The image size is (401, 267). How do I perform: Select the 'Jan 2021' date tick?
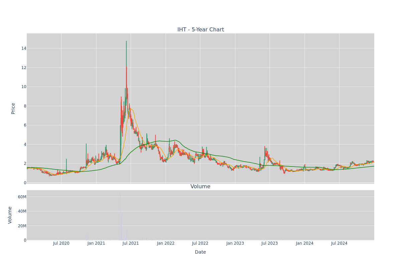click(96, 243)
